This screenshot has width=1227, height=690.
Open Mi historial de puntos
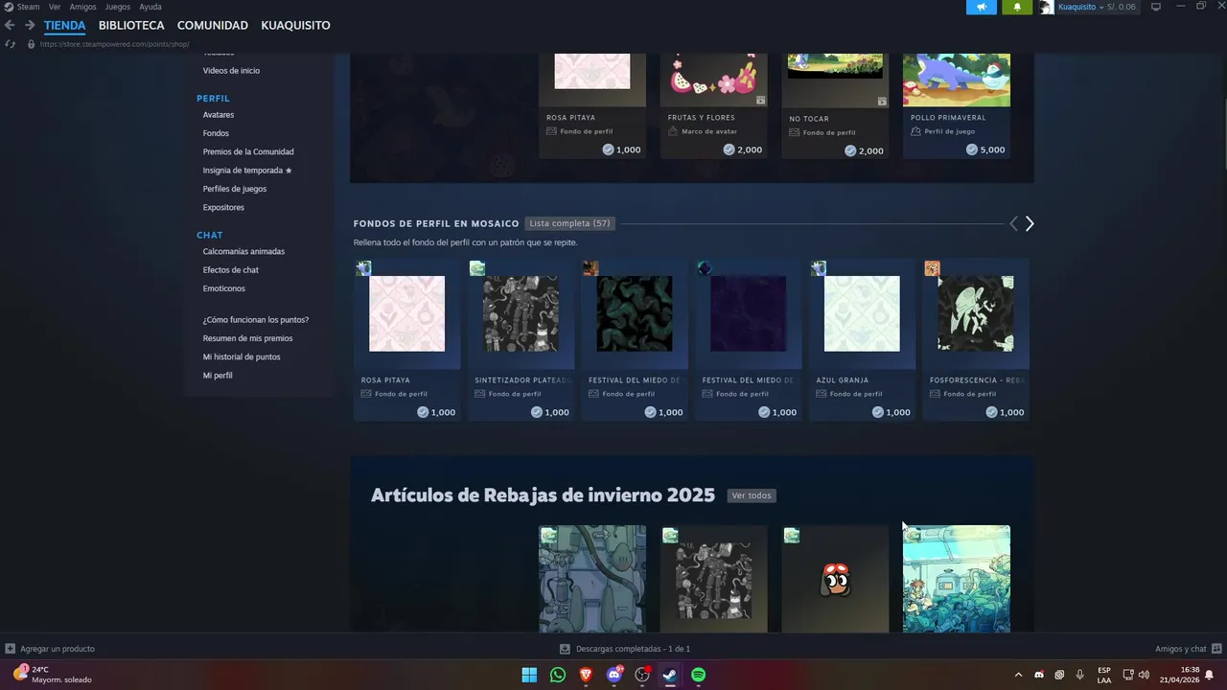[242, 356]
